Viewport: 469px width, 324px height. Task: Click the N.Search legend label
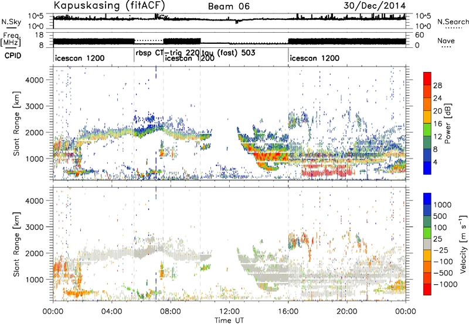point(453,22)
